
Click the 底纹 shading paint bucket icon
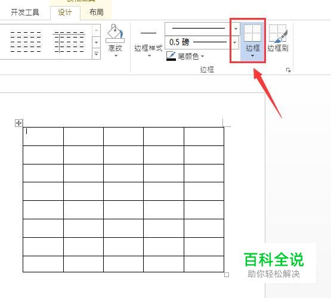pyautogui.click(x=115, y=33)
